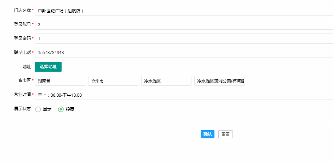This screenshot has width=333, height=162.
Task: Click the 地址 label text
Action: click(27, 67)
